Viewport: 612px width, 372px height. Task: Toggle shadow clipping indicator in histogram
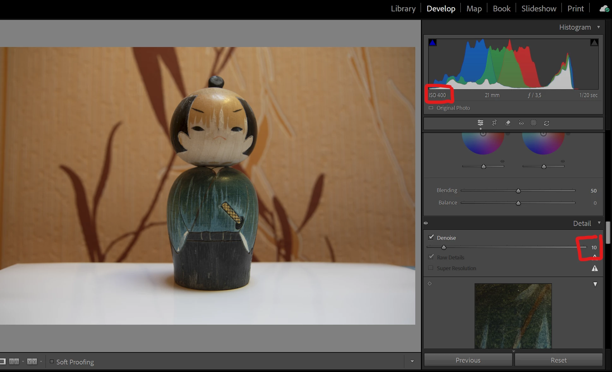click(x=432, y=43)
